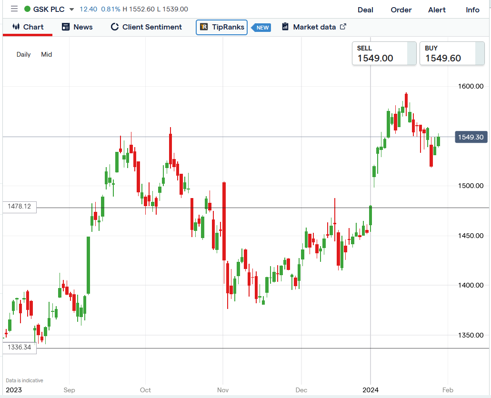Switch to the News tab

point(77,27)
